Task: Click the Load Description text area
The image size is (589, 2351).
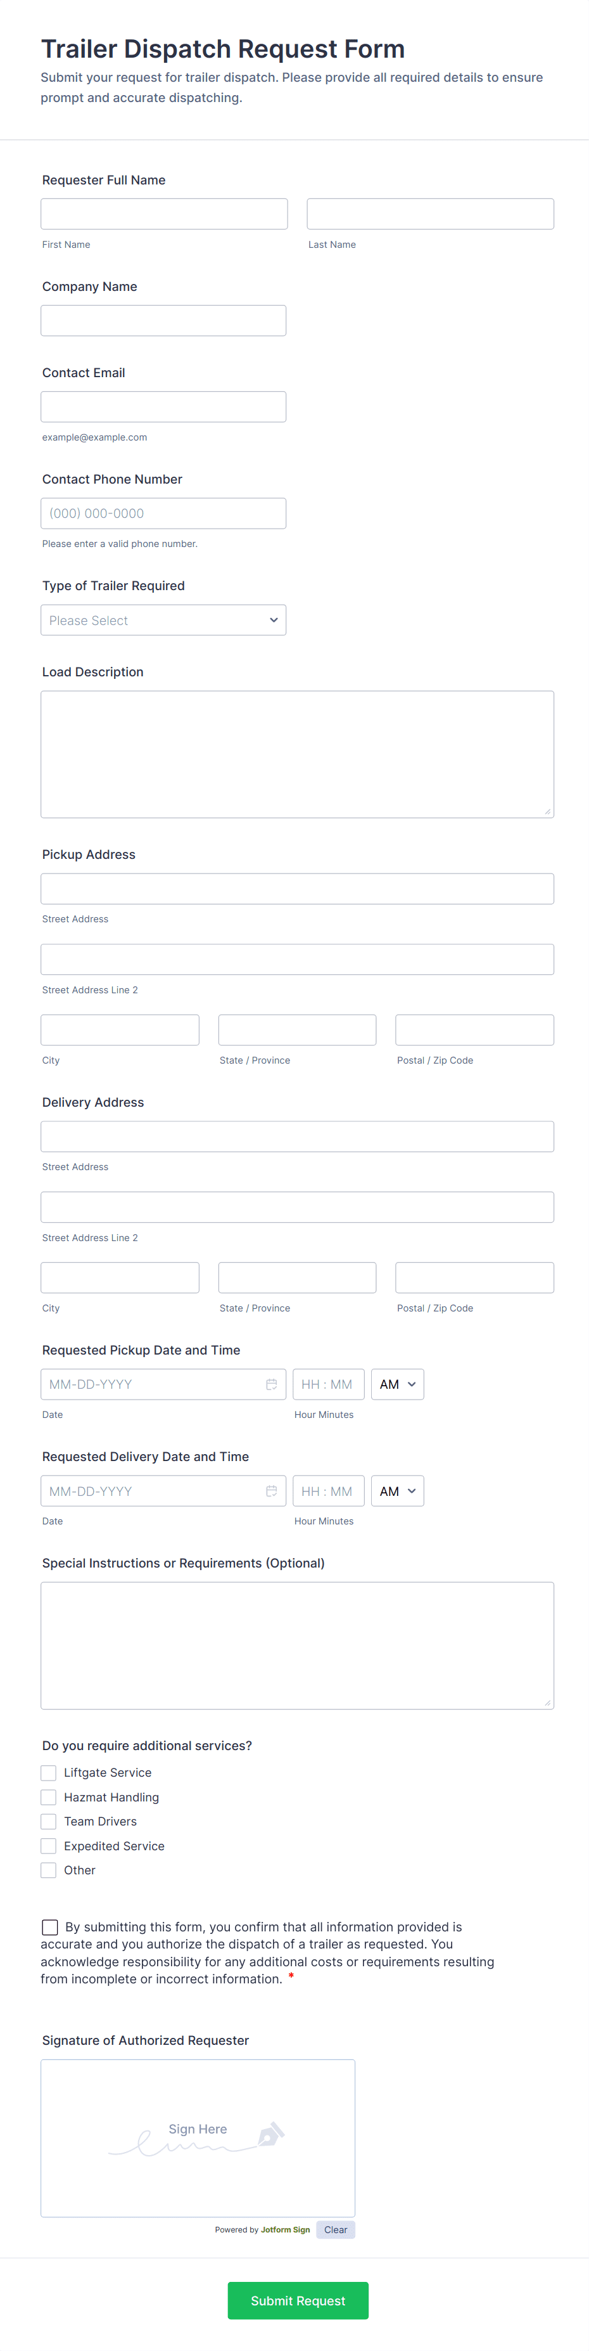Action: pyautogui.click(x=297, y=754)
